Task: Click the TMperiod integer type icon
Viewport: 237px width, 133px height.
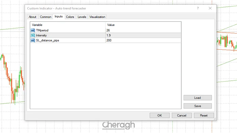Action: (x=33, y=30)
